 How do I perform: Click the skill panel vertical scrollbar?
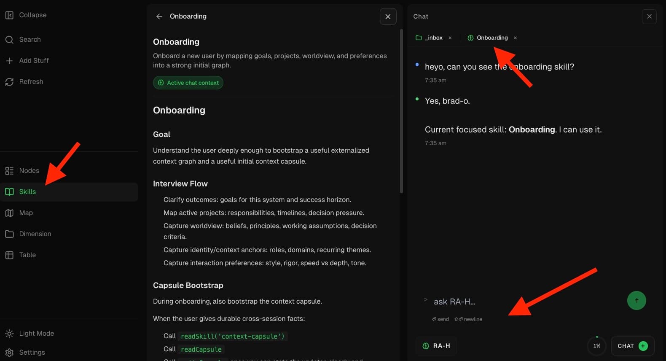tap(401, 111)
